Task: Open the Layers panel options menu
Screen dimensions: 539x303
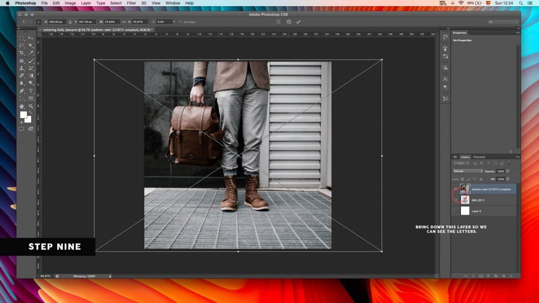Action: click(517, 157)
